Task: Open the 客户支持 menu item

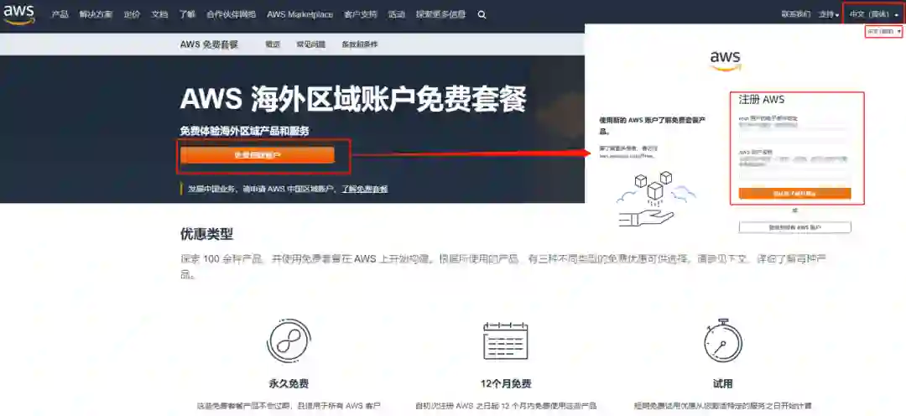Action: [361, 14]
